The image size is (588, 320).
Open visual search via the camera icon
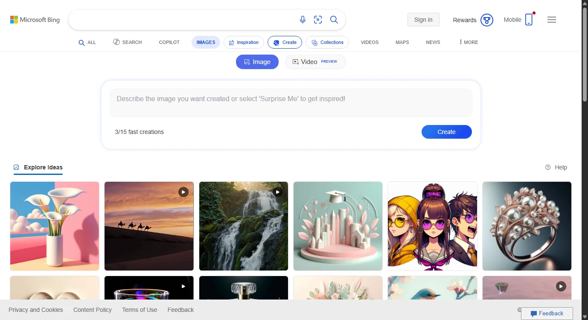coord(318,19)
